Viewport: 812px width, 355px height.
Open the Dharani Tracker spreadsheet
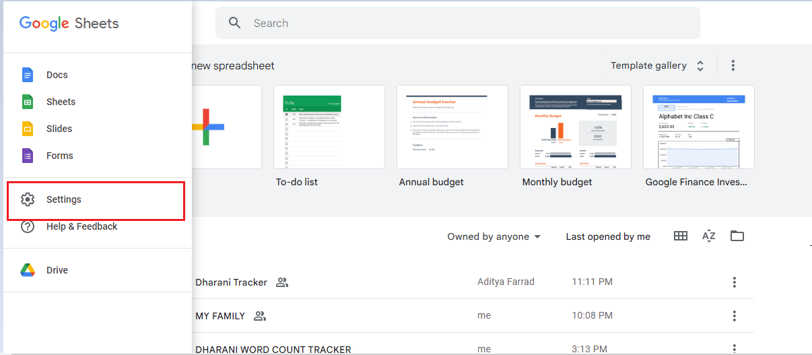tap(232, 282)
